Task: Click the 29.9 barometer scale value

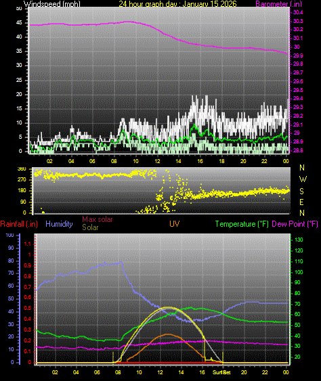Action: [298, 55]
